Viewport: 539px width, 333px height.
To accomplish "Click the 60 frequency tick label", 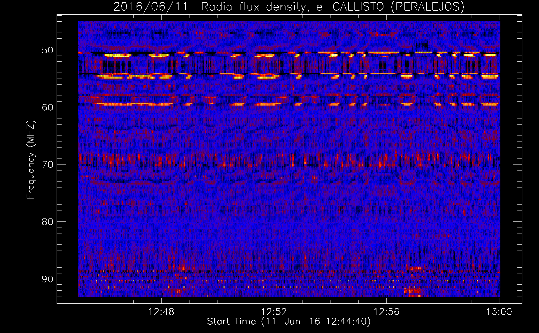I will click(47, 107).
